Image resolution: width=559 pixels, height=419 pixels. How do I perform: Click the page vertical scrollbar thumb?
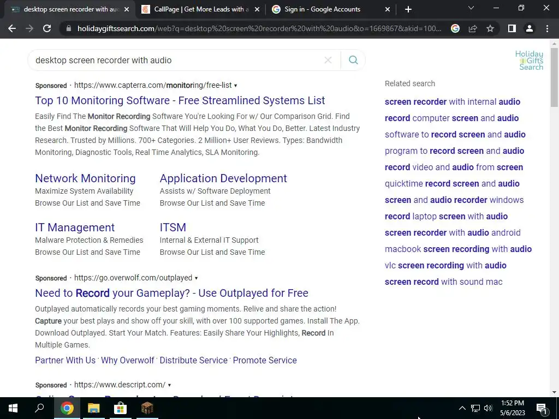pos(554,77)
